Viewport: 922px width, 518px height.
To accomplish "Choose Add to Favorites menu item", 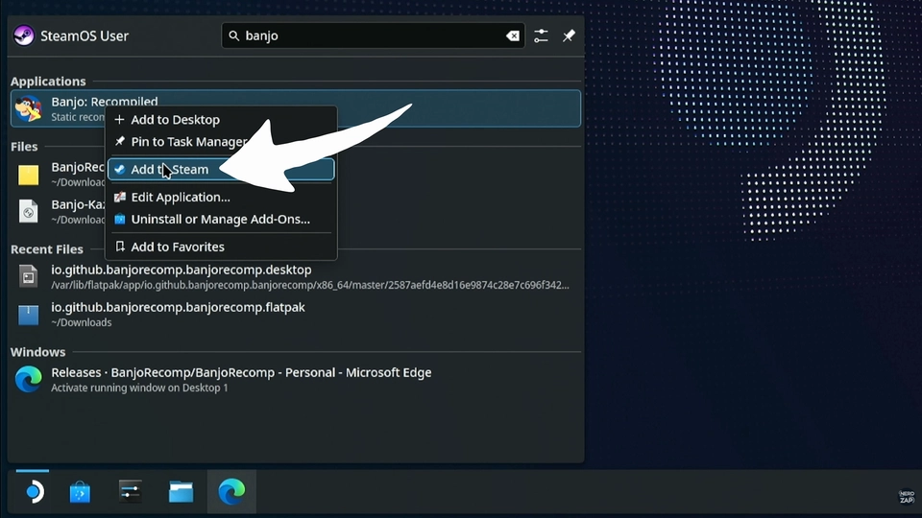I will (x=177, y=247).
